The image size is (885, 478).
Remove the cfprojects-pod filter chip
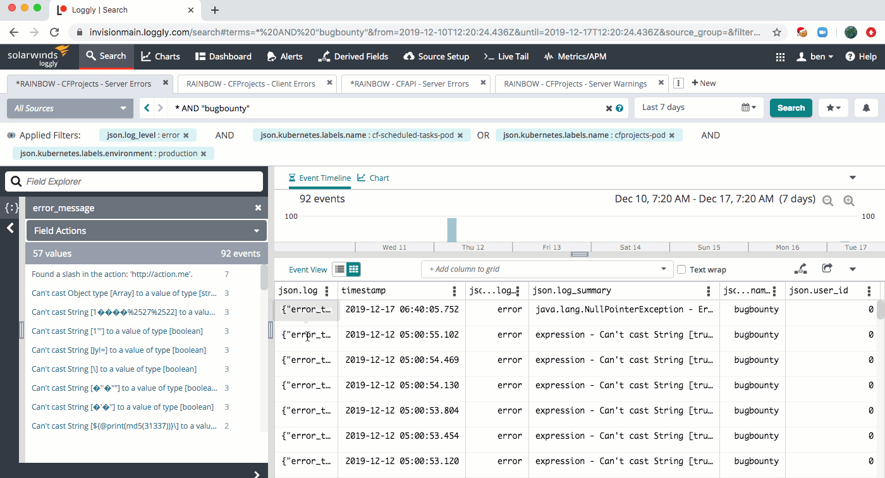coord(672,135)
